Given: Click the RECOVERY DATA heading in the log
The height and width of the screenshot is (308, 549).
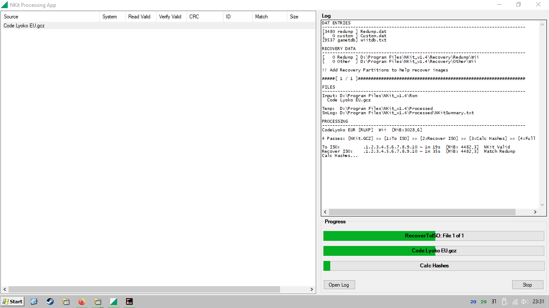Looking at the screenshot, I should [339, 49].
